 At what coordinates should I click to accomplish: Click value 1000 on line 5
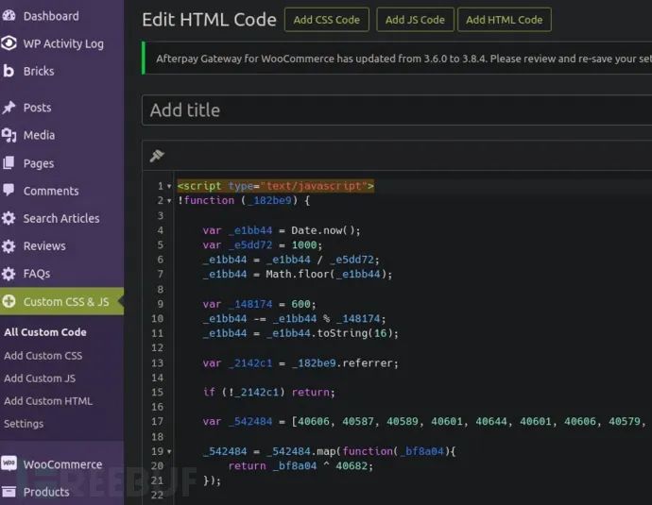point(304,245)
